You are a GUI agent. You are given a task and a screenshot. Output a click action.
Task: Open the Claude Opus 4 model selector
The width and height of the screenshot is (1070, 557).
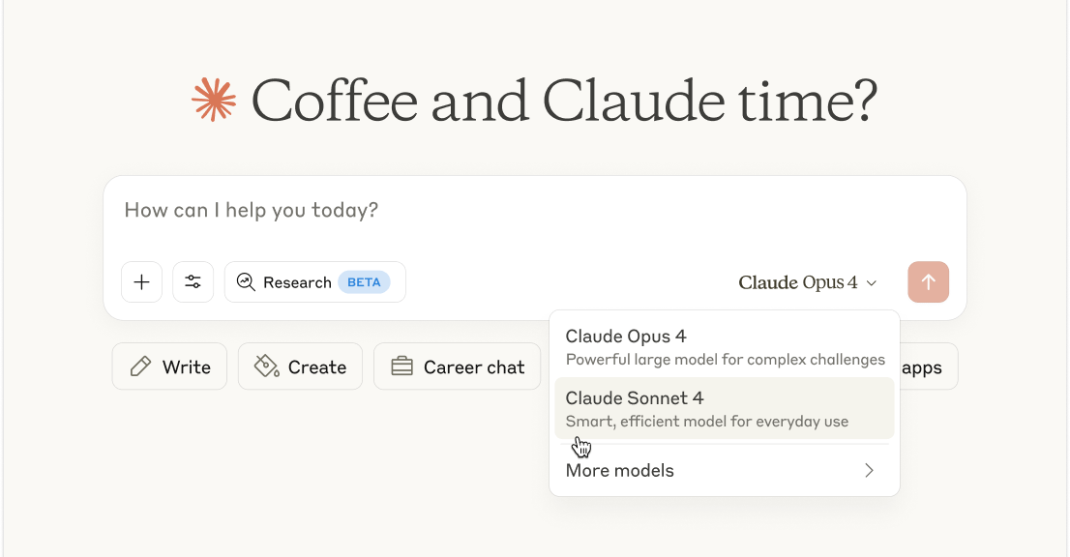tap(798, 282)
